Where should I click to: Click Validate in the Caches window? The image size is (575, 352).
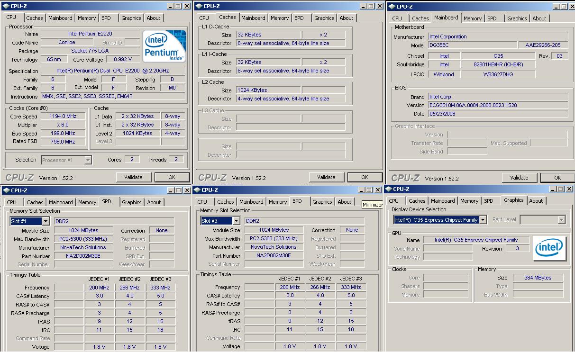[326, 177]
